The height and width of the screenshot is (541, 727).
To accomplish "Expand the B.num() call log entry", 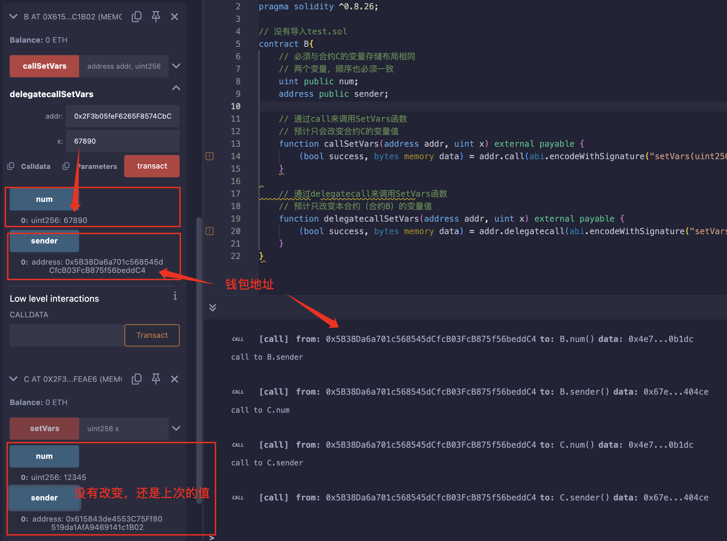I will (463, 339).
